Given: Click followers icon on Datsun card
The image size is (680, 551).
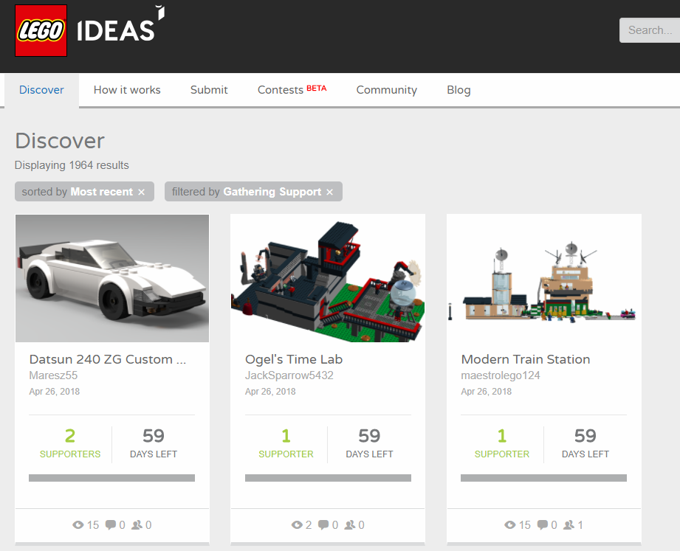Looking at the screenshot, I should 137,525.
